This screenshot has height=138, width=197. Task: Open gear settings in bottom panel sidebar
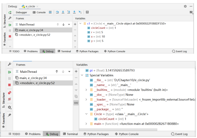9,107
